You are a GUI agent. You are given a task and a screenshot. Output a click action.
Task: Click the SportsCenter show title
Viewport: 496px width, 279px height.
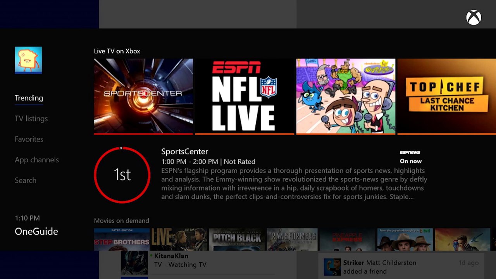coord(184,152)
